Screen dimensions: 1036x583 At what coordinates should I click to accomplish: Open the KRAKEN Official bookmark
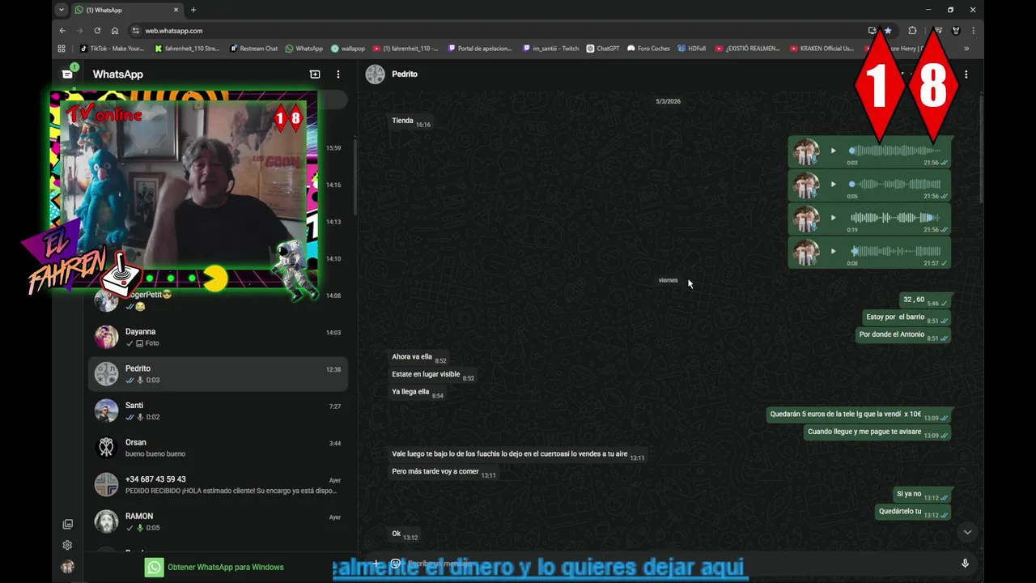822,49
